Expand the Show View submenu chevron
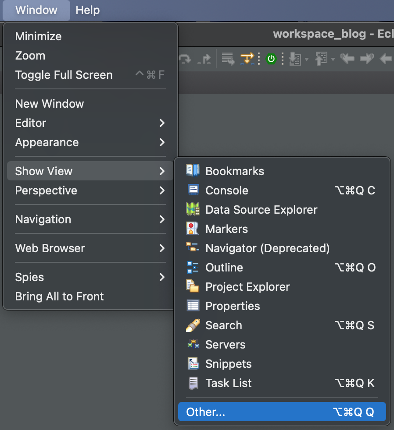Image resolution: width=394 pixels, height=430 pixels. coord(162,171)
